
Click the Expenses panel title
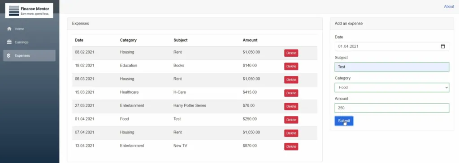[81, 23]
